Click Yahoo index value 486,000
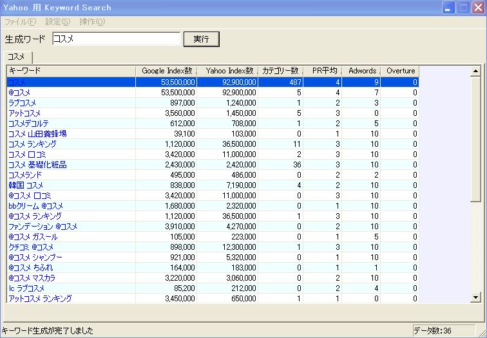 (243, 175)
